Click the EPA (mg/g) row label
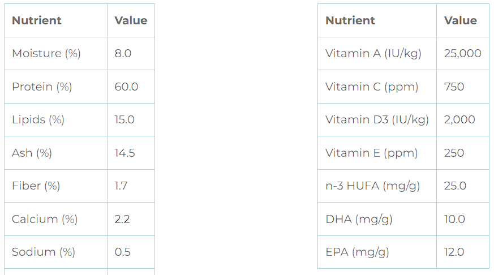 [357, 252]
